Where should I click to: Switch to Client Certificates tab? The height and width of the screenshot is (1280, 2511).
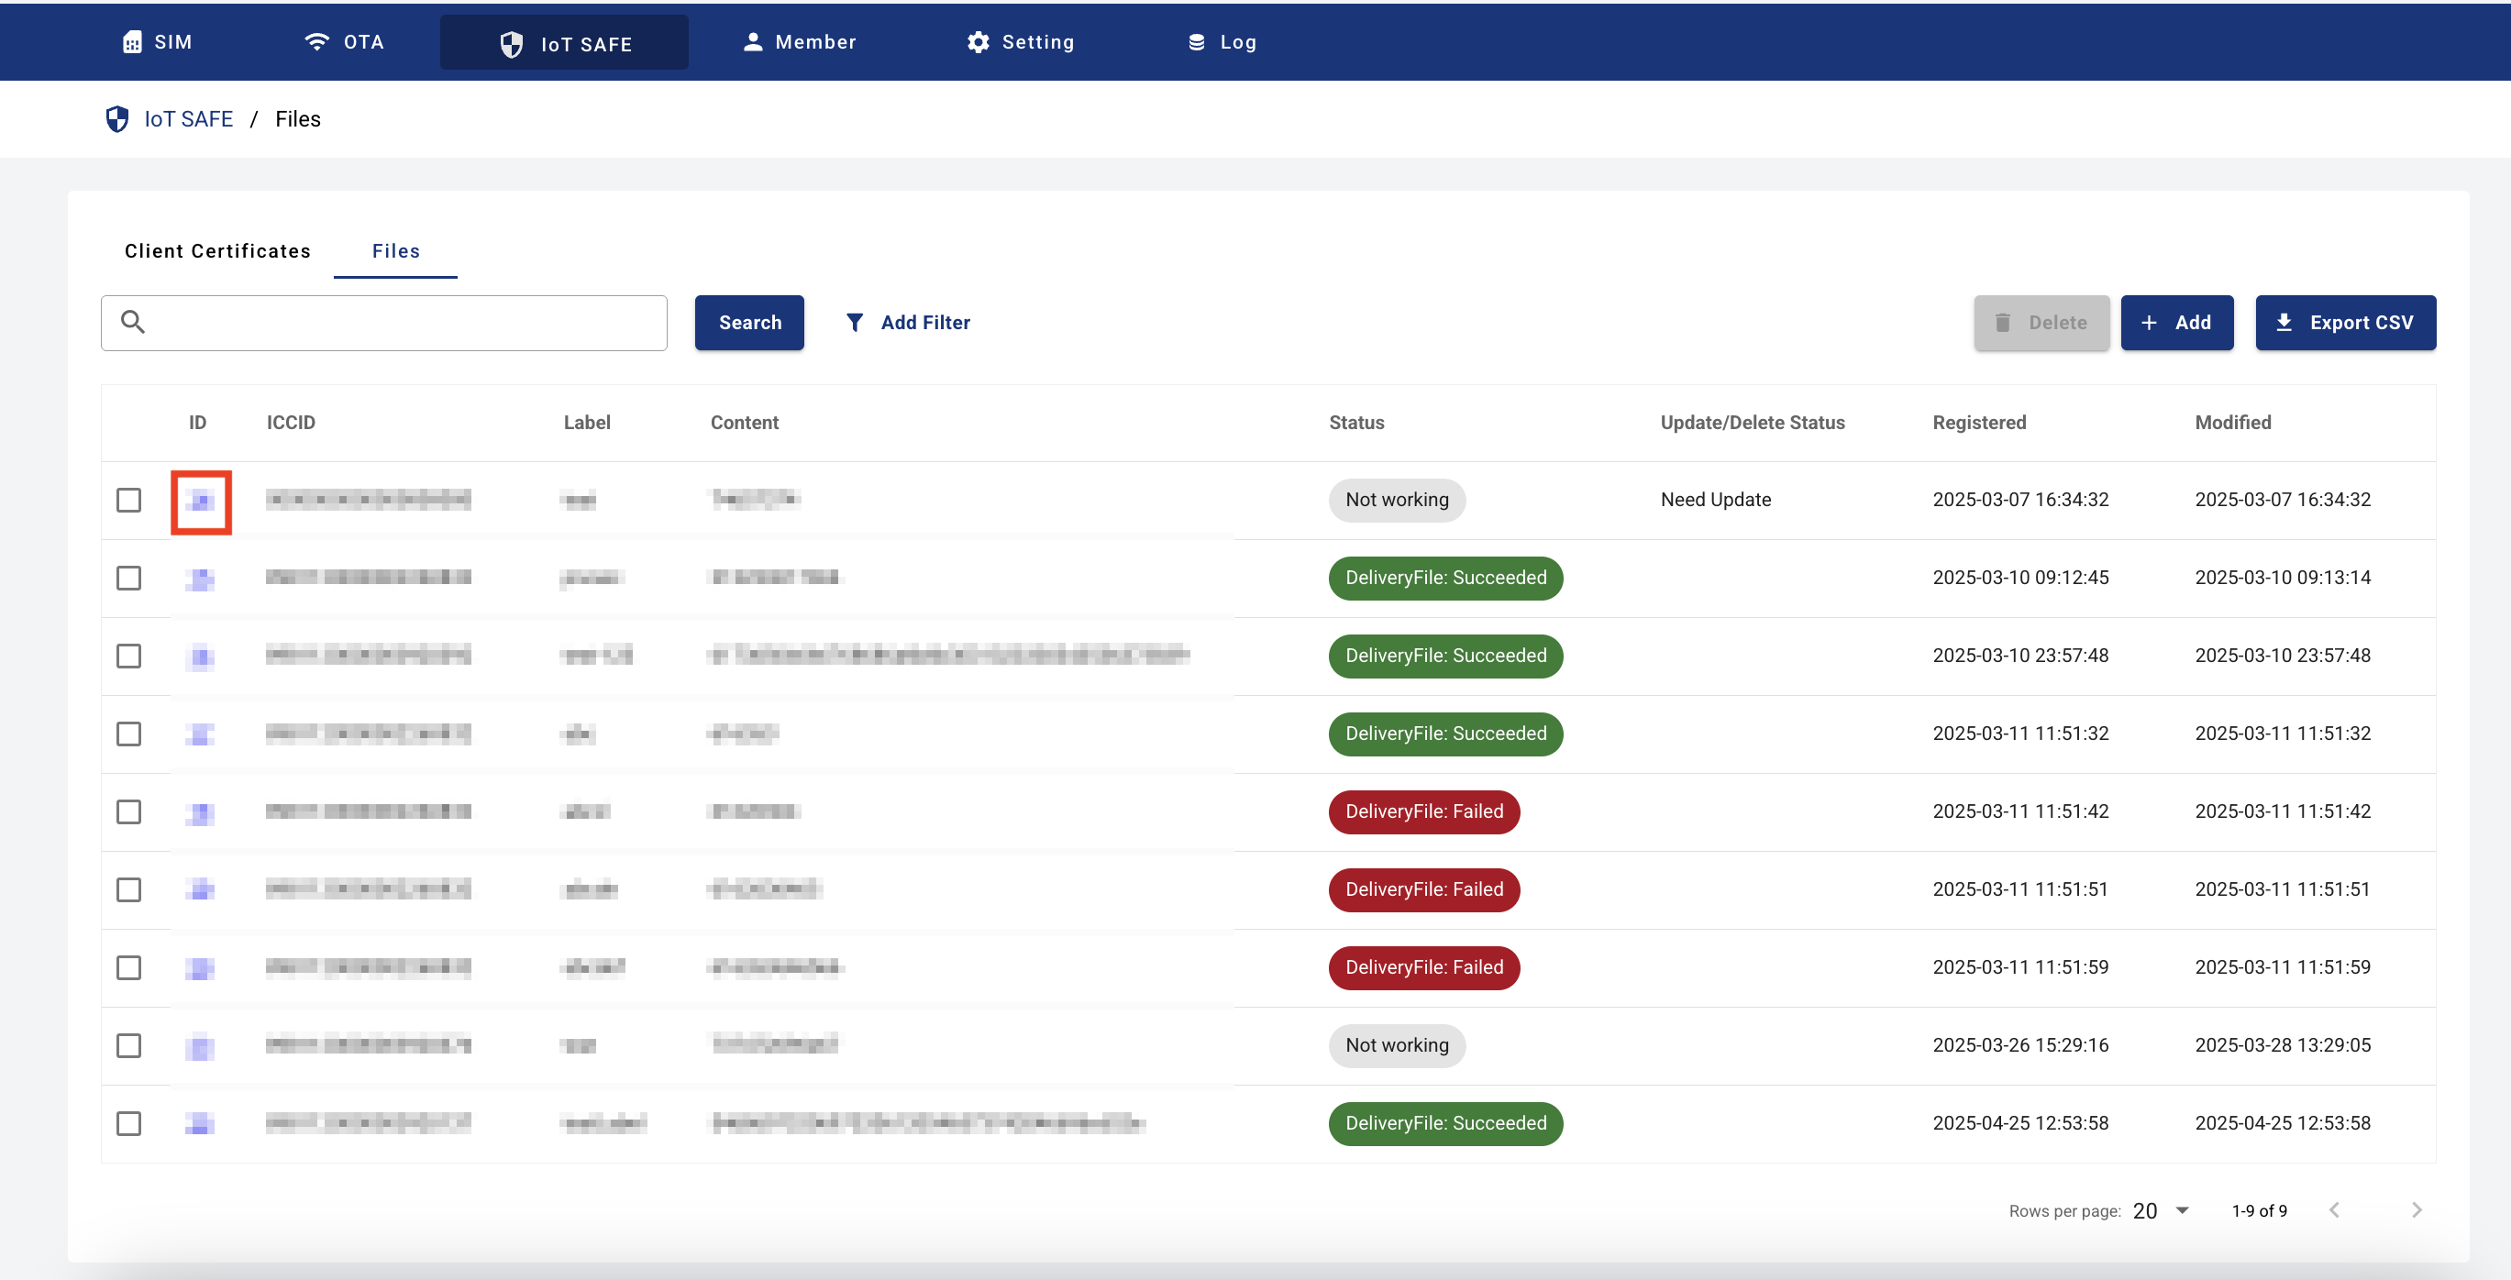[217, 250]
